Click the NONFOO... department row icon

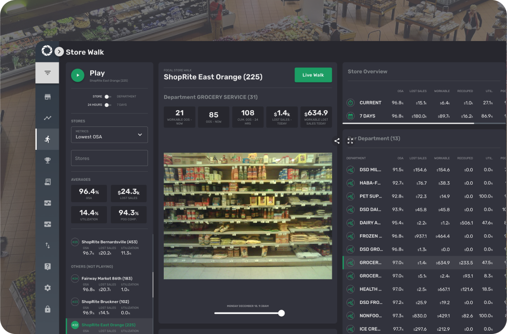coord(350,315)
